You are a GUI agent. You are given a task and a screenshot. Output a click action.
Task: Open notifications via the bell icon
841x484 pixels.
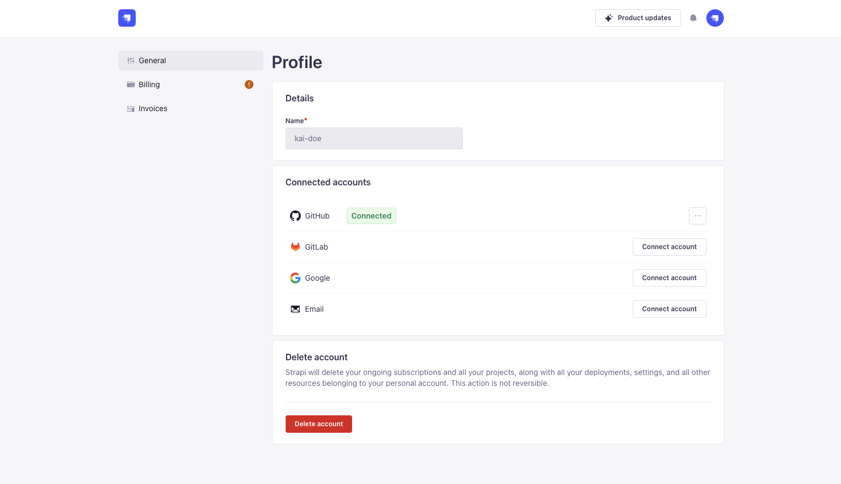click(693, 18)
